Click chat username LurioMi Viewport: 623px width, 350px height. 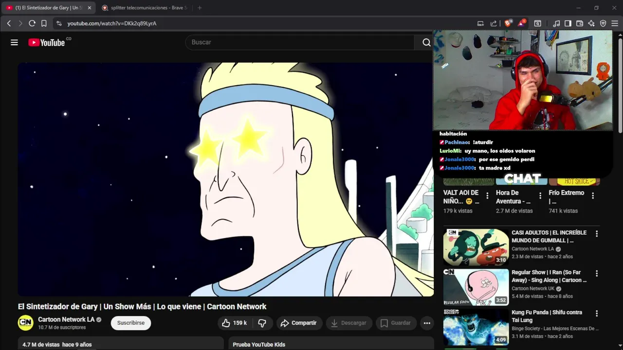coord(450,151)
